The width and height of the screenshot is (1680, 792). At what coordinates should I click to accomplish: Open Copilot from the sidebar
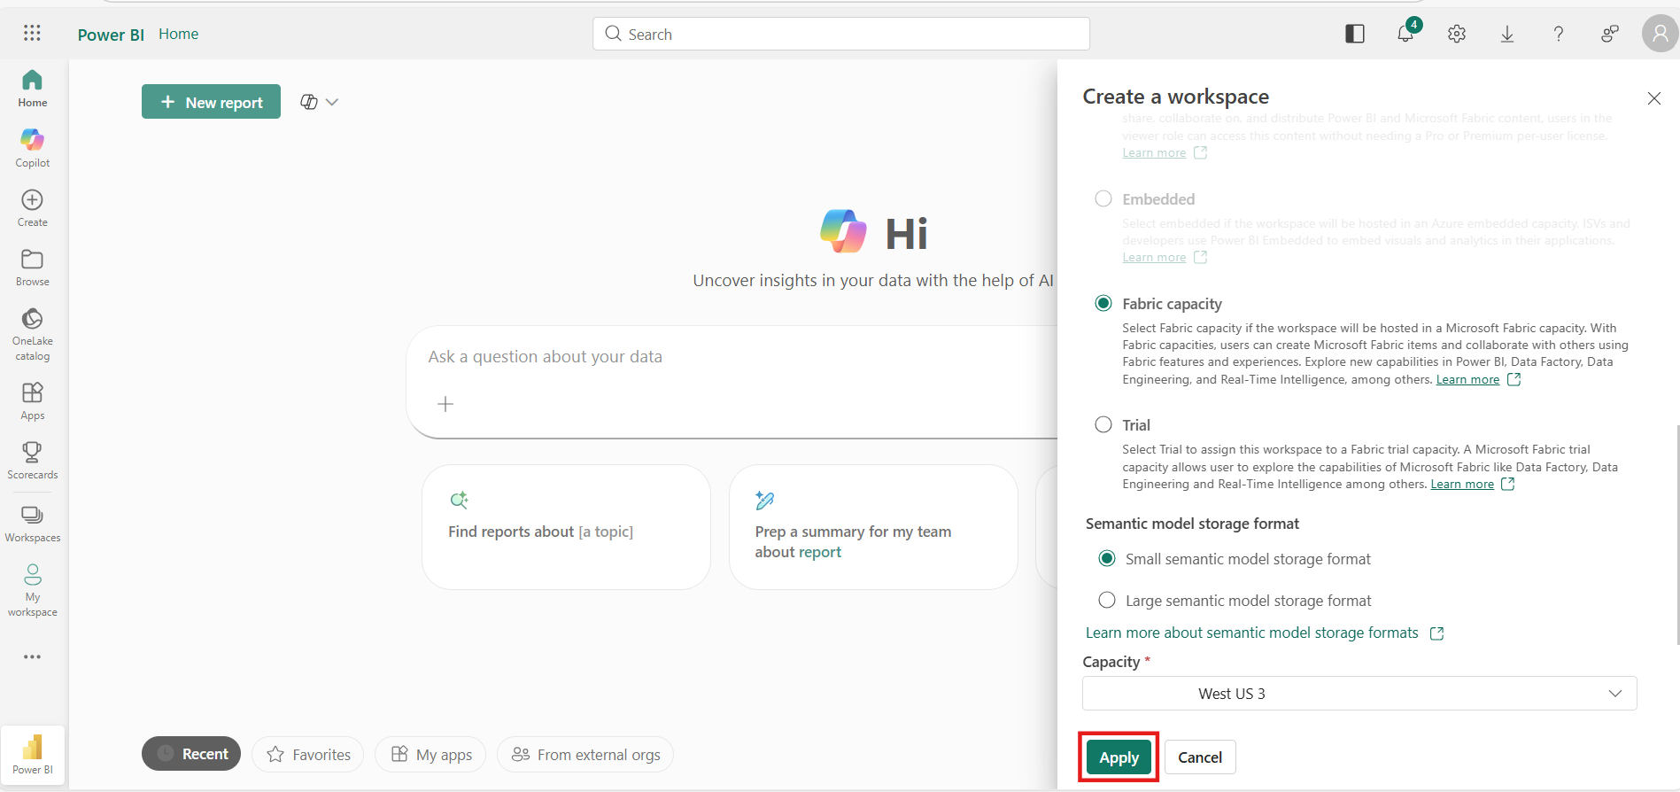(33, 148)
